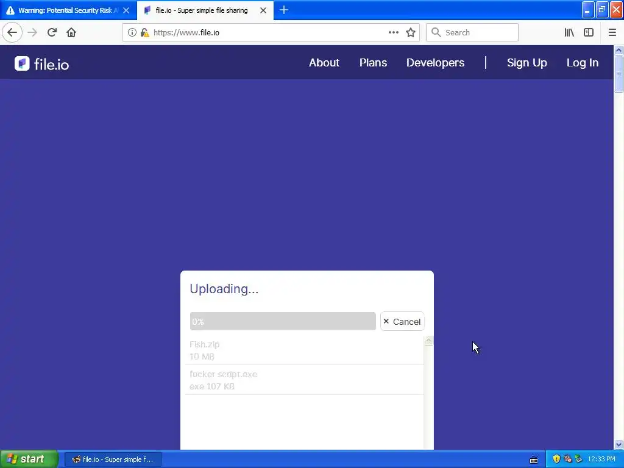Click the security shield tray icon
The width and height of the screenshot is (624, 468).
(556, 459)
